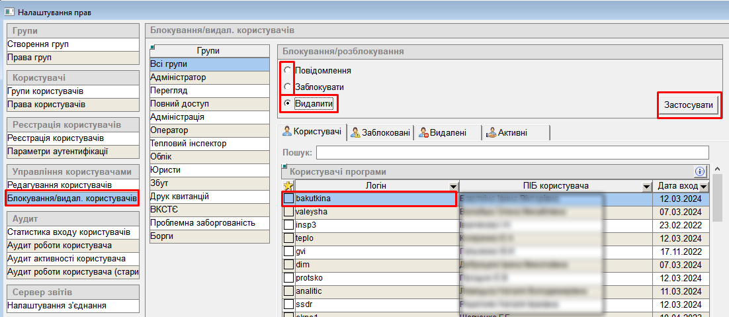Click the star icon in the table header
The width and height of the screenshot is (729, 317).
(x=288, y=186)
